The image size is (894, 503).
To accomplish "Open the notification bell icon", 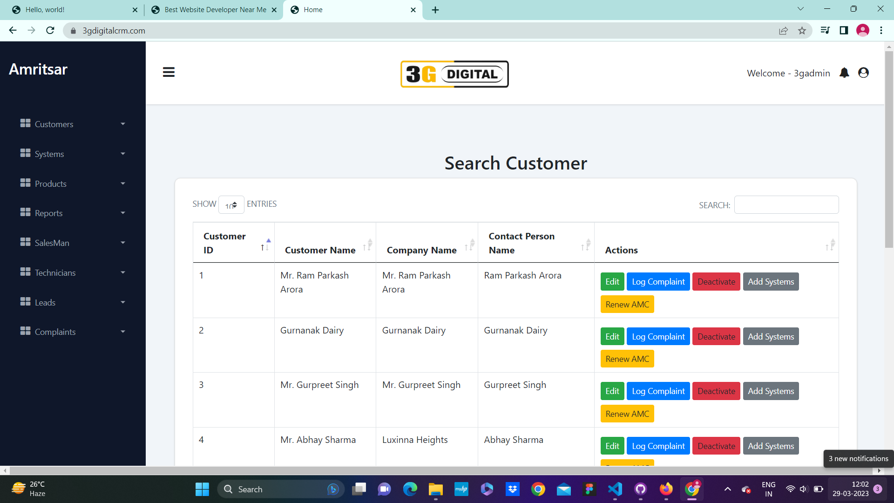I will coord(844,73).
